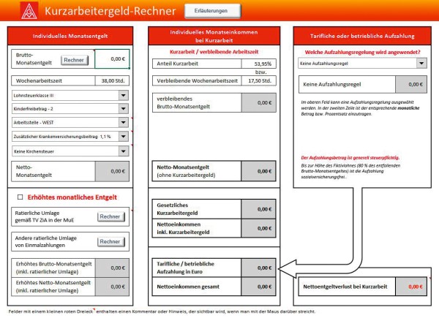Select Netto-Monatsentgelt (ohne Kurzarbeitergeld) value cell
This screenshot has width=439, height=318.
coord(258,171)
